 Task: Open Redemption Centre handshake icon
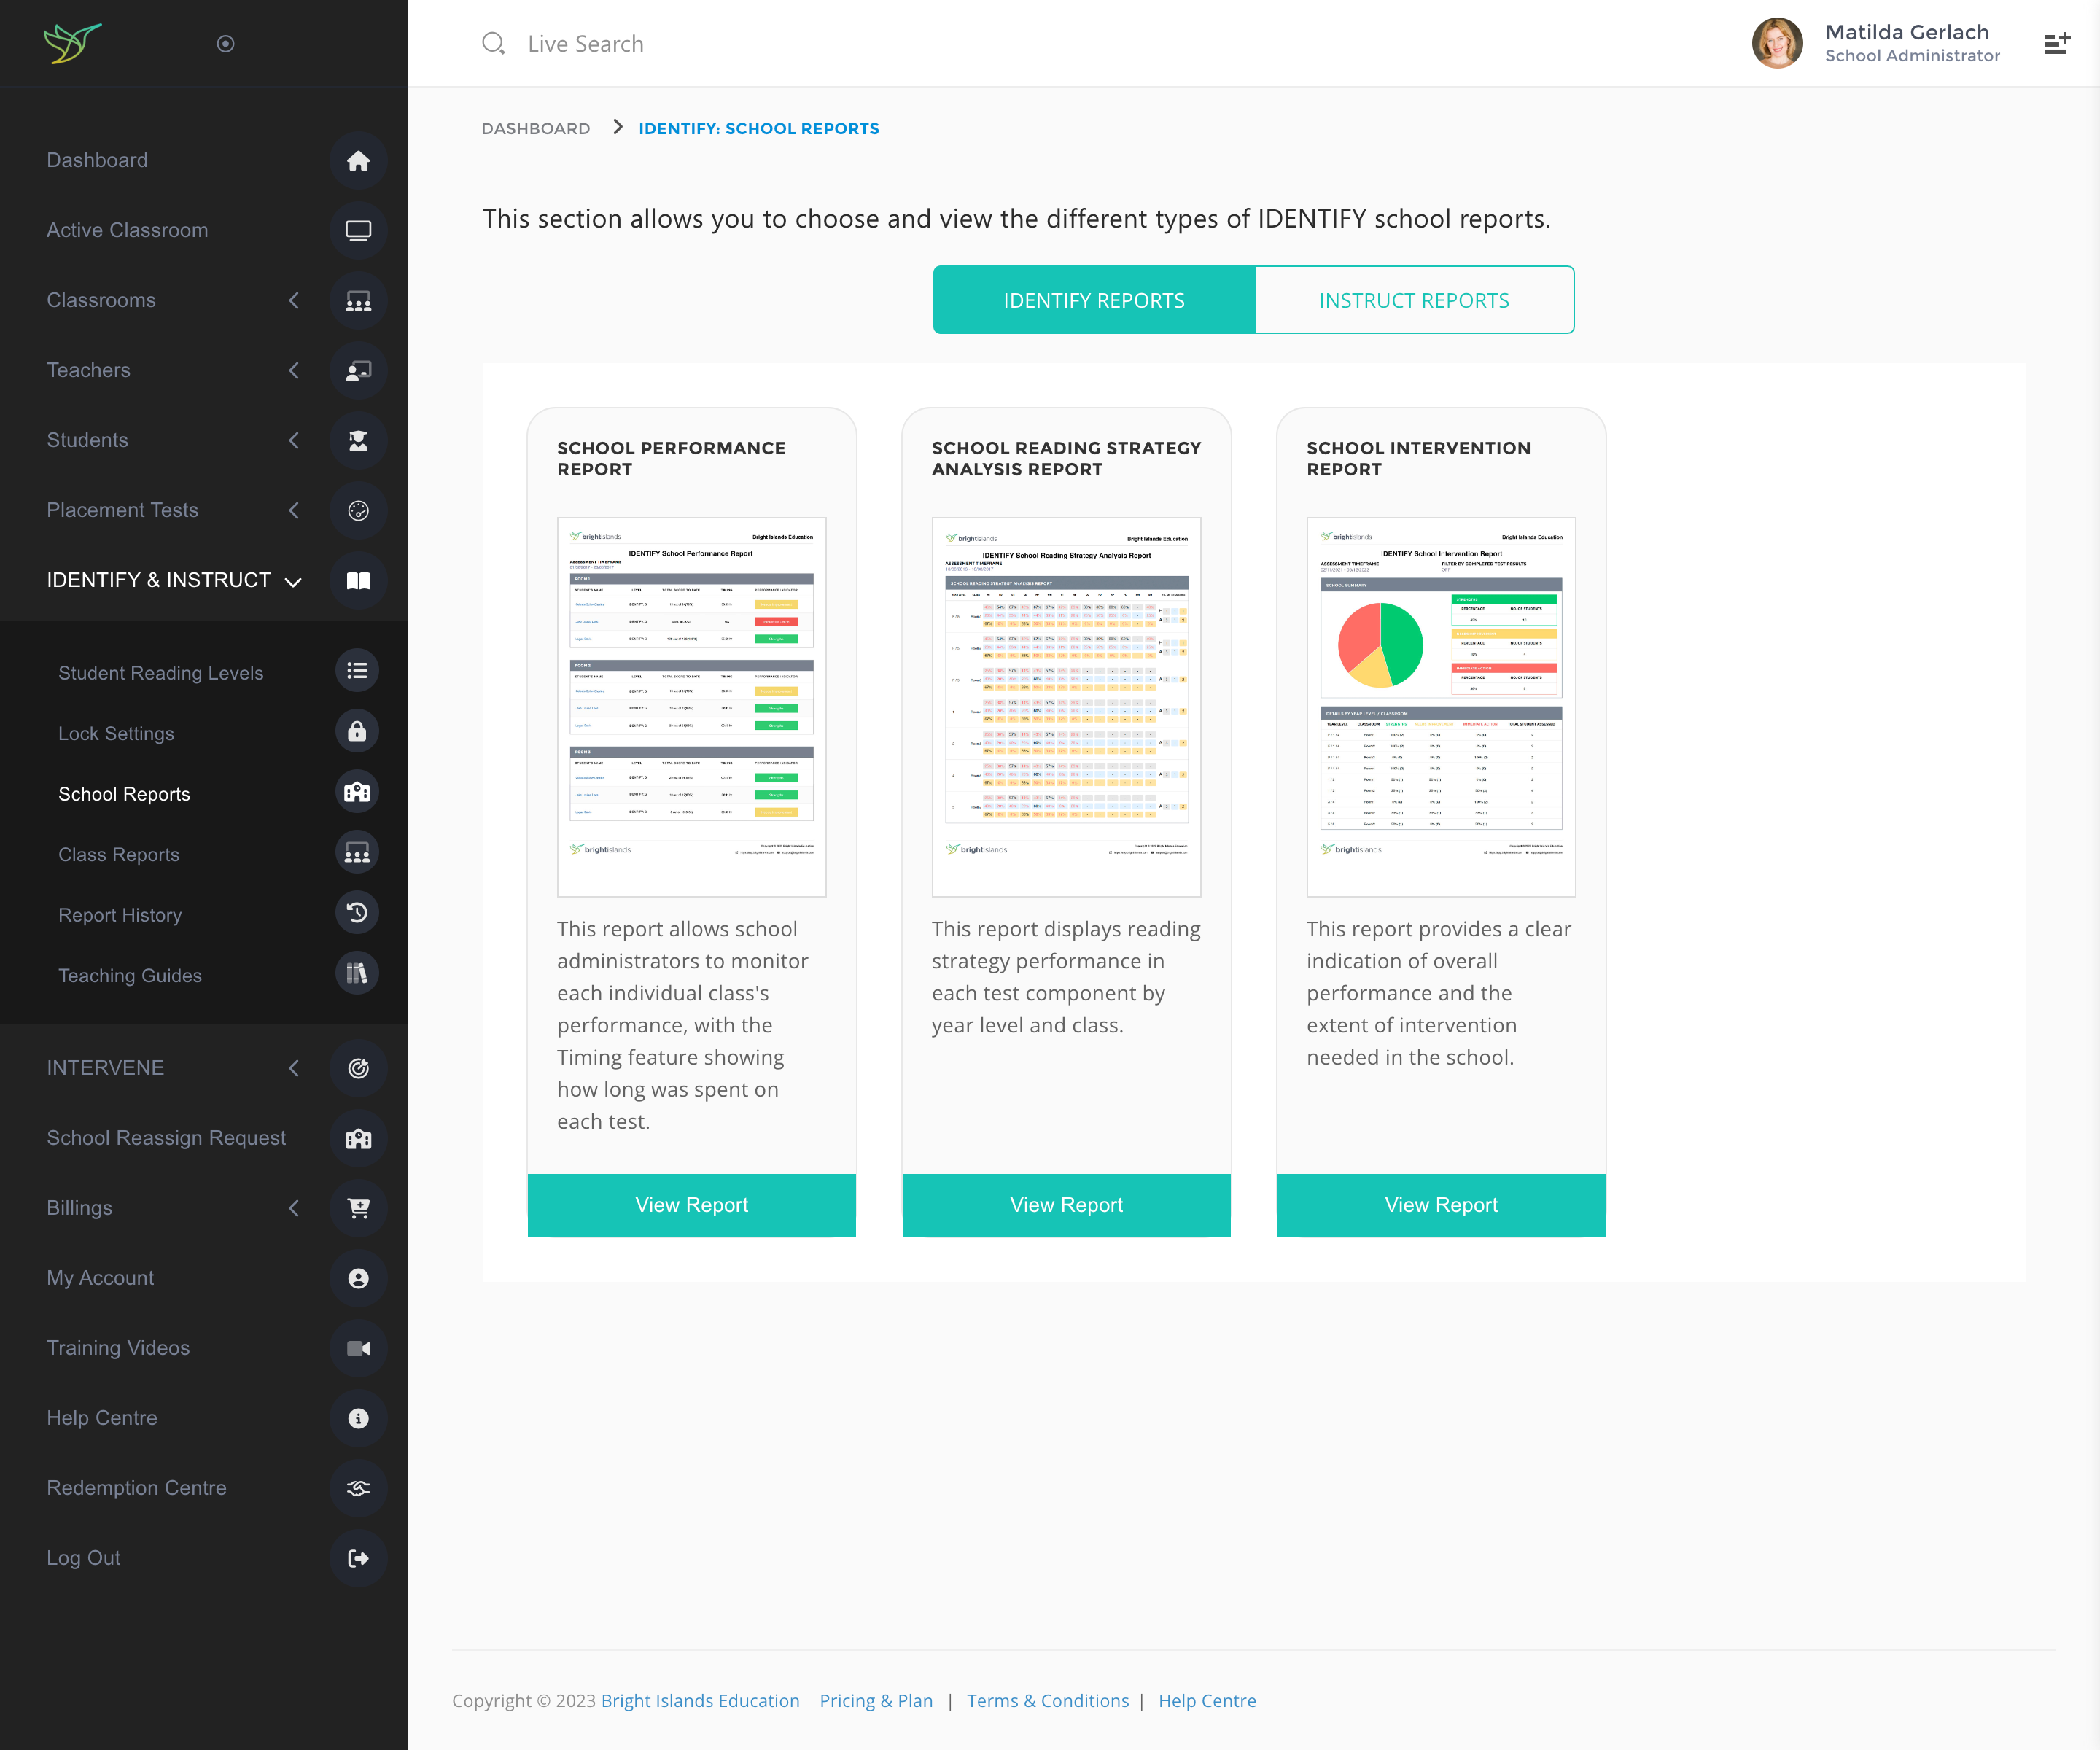(x=358, y=1488)
